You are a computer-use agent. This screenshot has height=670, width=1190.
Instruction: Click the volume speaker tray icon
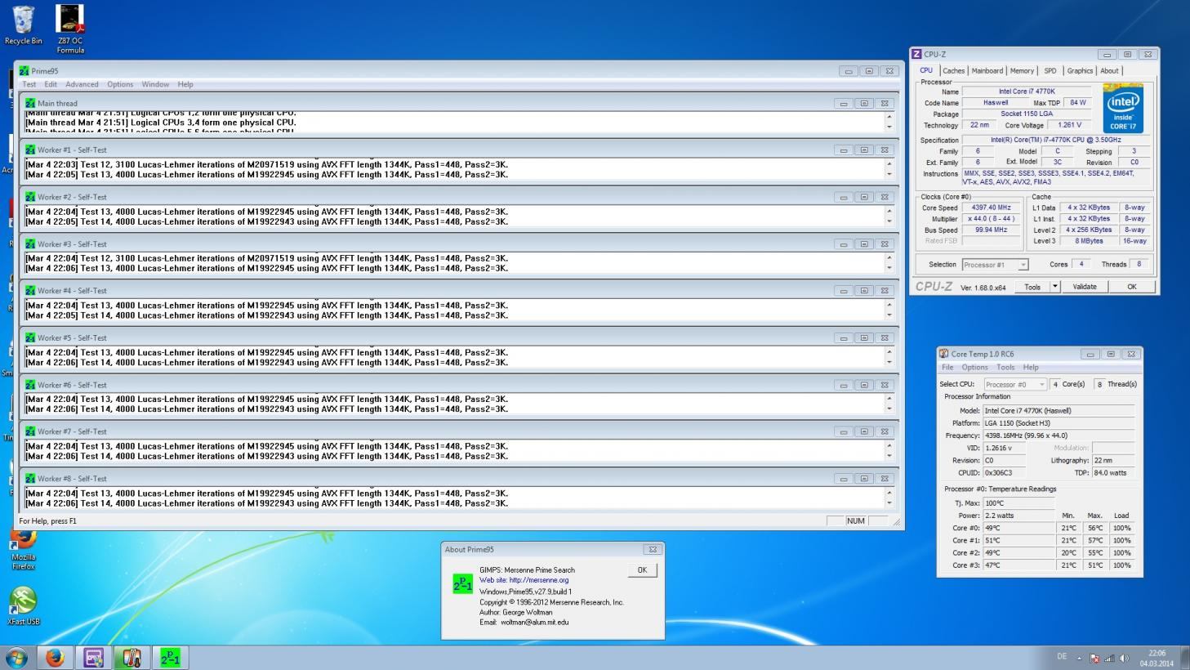(x=1124, y=658)
